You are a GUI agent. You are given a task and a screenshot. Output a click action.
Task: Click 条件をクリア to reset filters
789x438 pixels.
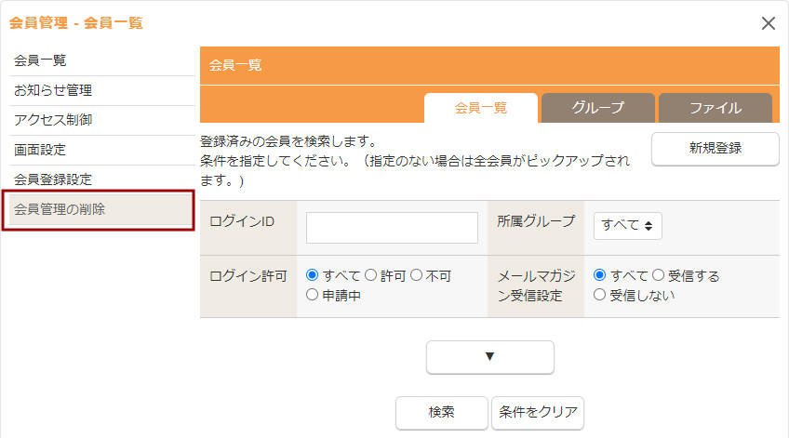[x=538, y=412]
